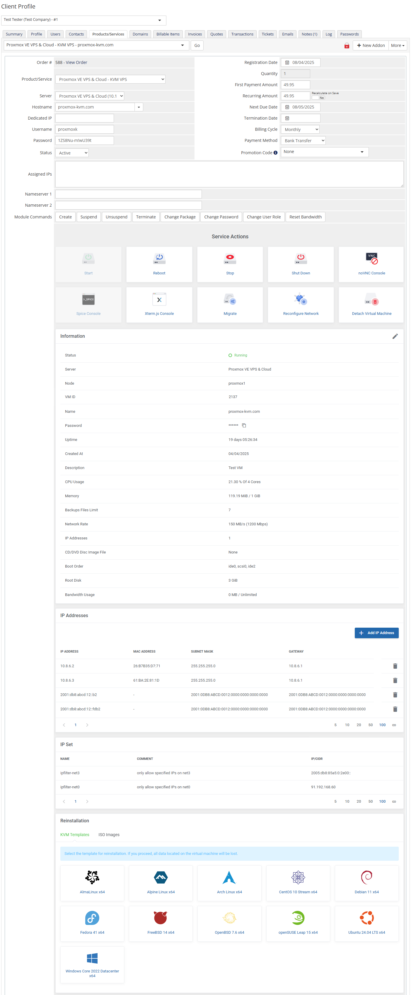
Task: Edit Information panel with pencil icon
Action: 395,337
